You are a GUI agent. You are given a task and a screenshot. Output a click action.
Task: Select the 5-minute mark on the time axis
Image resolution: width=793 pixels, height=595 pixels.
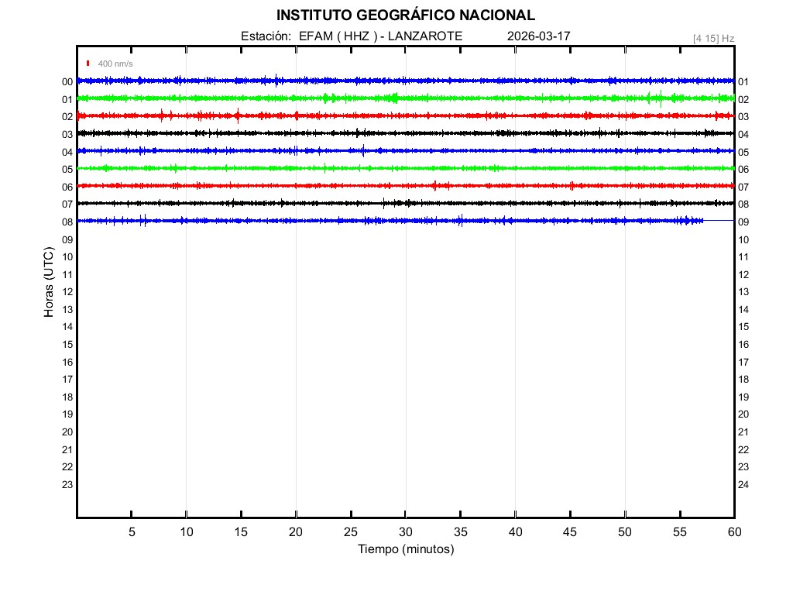click(132, 531)
